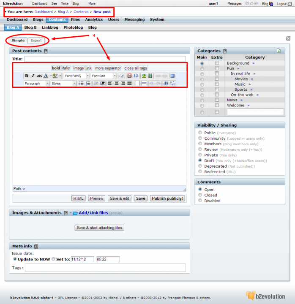Click the new category name field
Image resolution: width=295 pixels, height=304 pixels.
pyautogui.click(x=255, y=112)
